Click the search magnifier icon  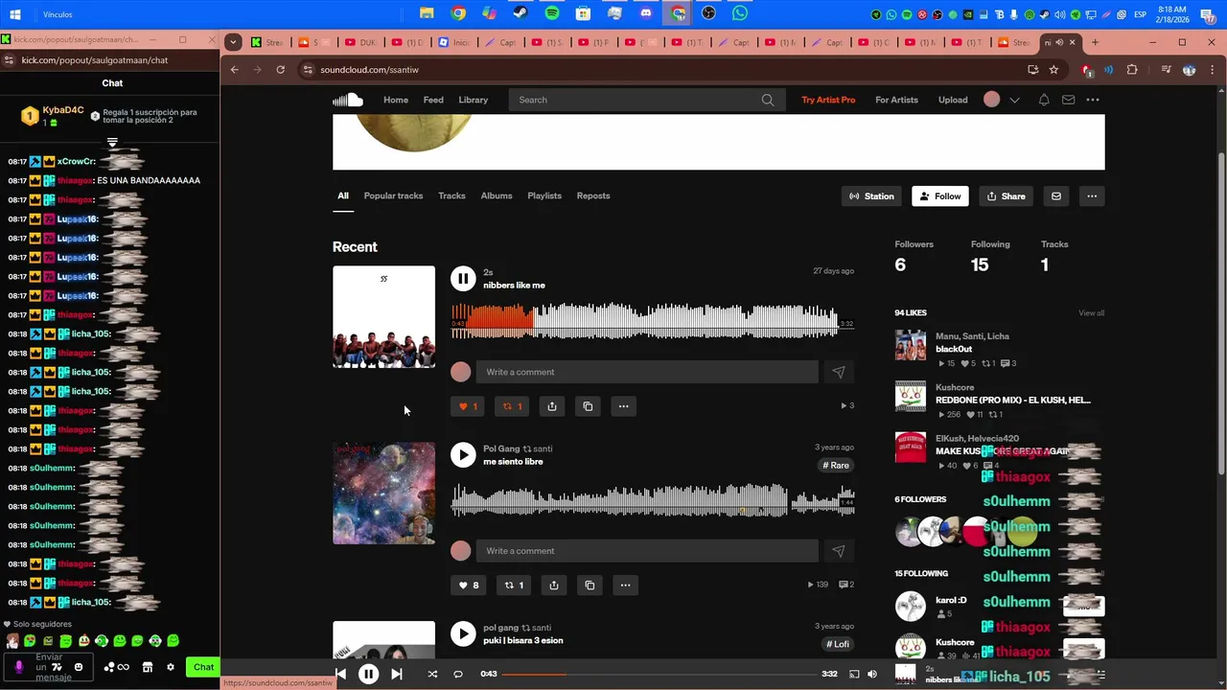pyautogui.click(x=768, y=100)
